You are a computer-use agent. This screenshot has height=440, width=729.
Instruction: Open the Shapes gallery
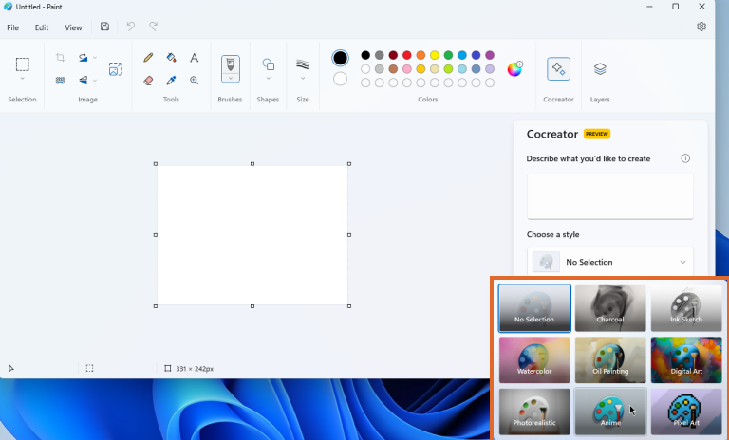coord(269,64)
